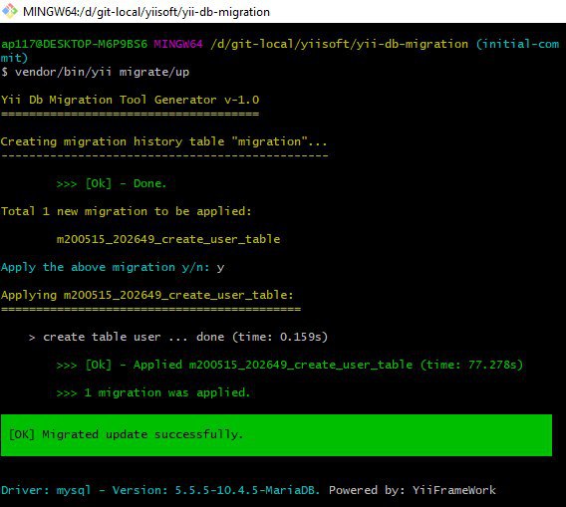This screenshot has height=507, width=566.
Task: Click the line create table user ... done
Action: click(178, 337)
